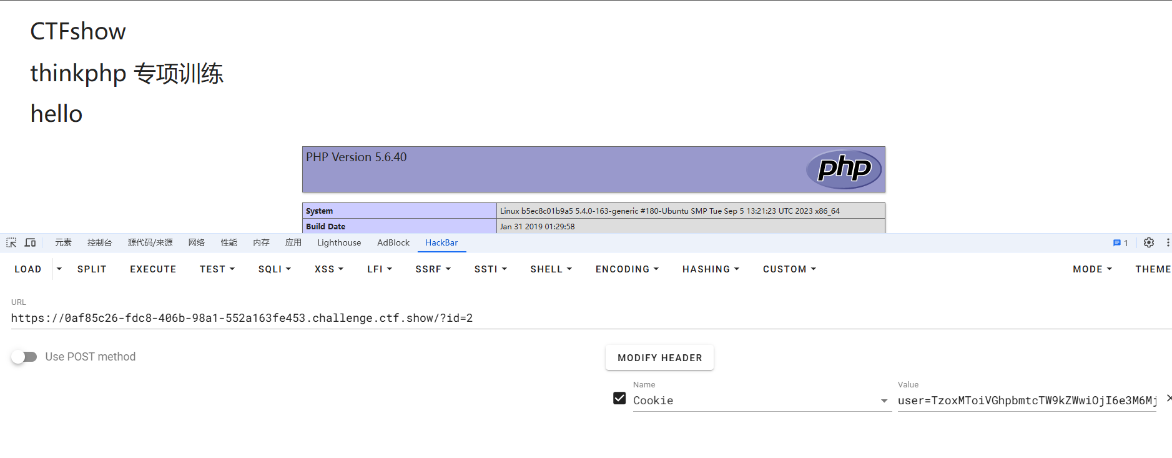Open DevTools settings gear
The height and width of the screenshot is (458, 1172).
1148,243
